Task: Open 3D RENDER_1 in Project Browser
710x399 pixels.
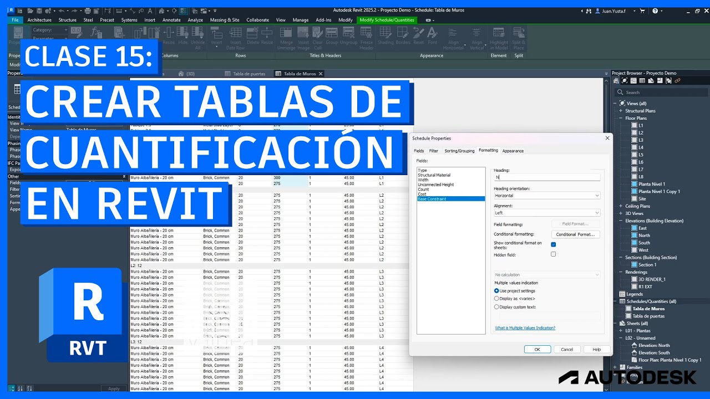Action: pyautogui.click(x=652, y=279)
